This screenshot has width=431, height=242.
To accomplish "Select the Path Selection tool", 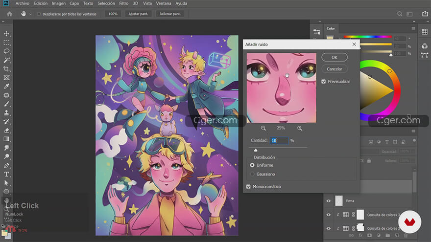I will pos(6,183).
